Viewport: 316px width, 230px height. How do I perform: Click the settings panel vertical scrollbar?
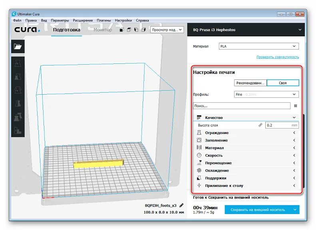[x=304, y=151]
